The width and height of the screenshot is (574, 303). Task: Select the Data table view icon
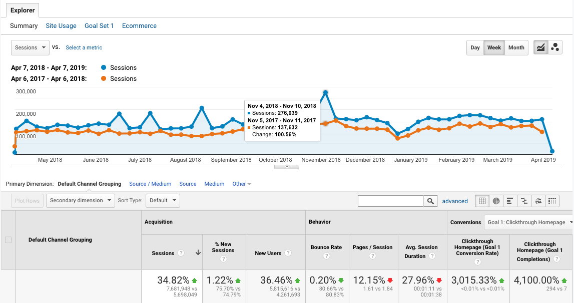pyautogui.click(x=482, y=201)
